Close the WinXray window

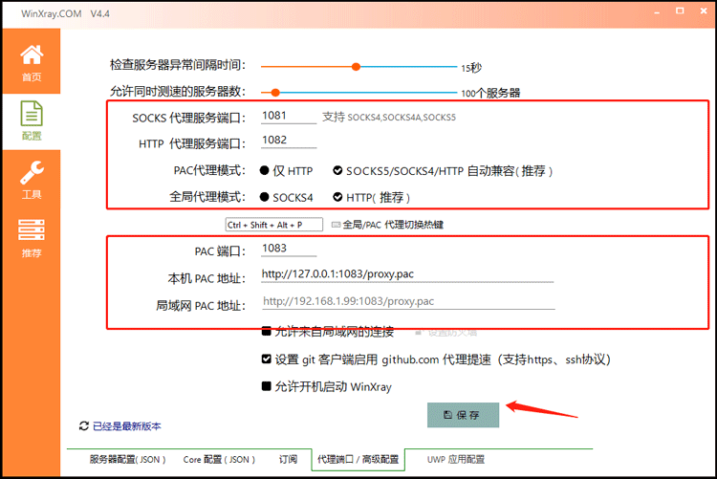pyautogui.click(x=704, y=11)
